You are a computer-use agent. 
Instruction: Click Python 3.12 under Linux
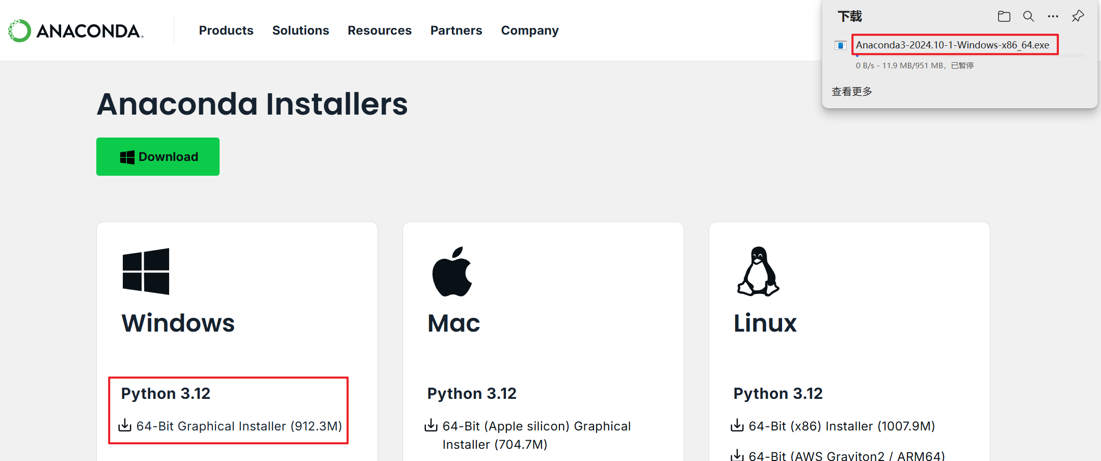tap(778, 393)
